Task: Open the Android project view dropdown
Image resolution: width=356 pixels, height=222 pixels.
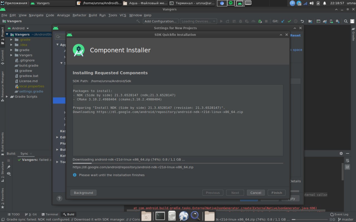Action: coord(18,28)
